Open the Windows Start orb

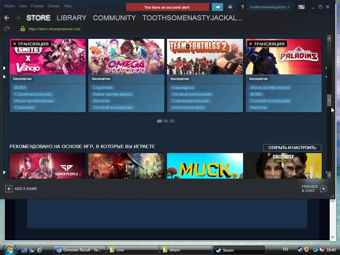click(9, 249)
